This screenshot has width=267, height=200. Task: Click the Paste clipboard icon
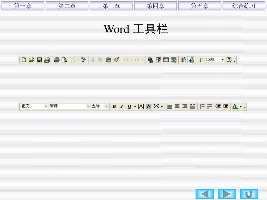click(x=108, y=60)
